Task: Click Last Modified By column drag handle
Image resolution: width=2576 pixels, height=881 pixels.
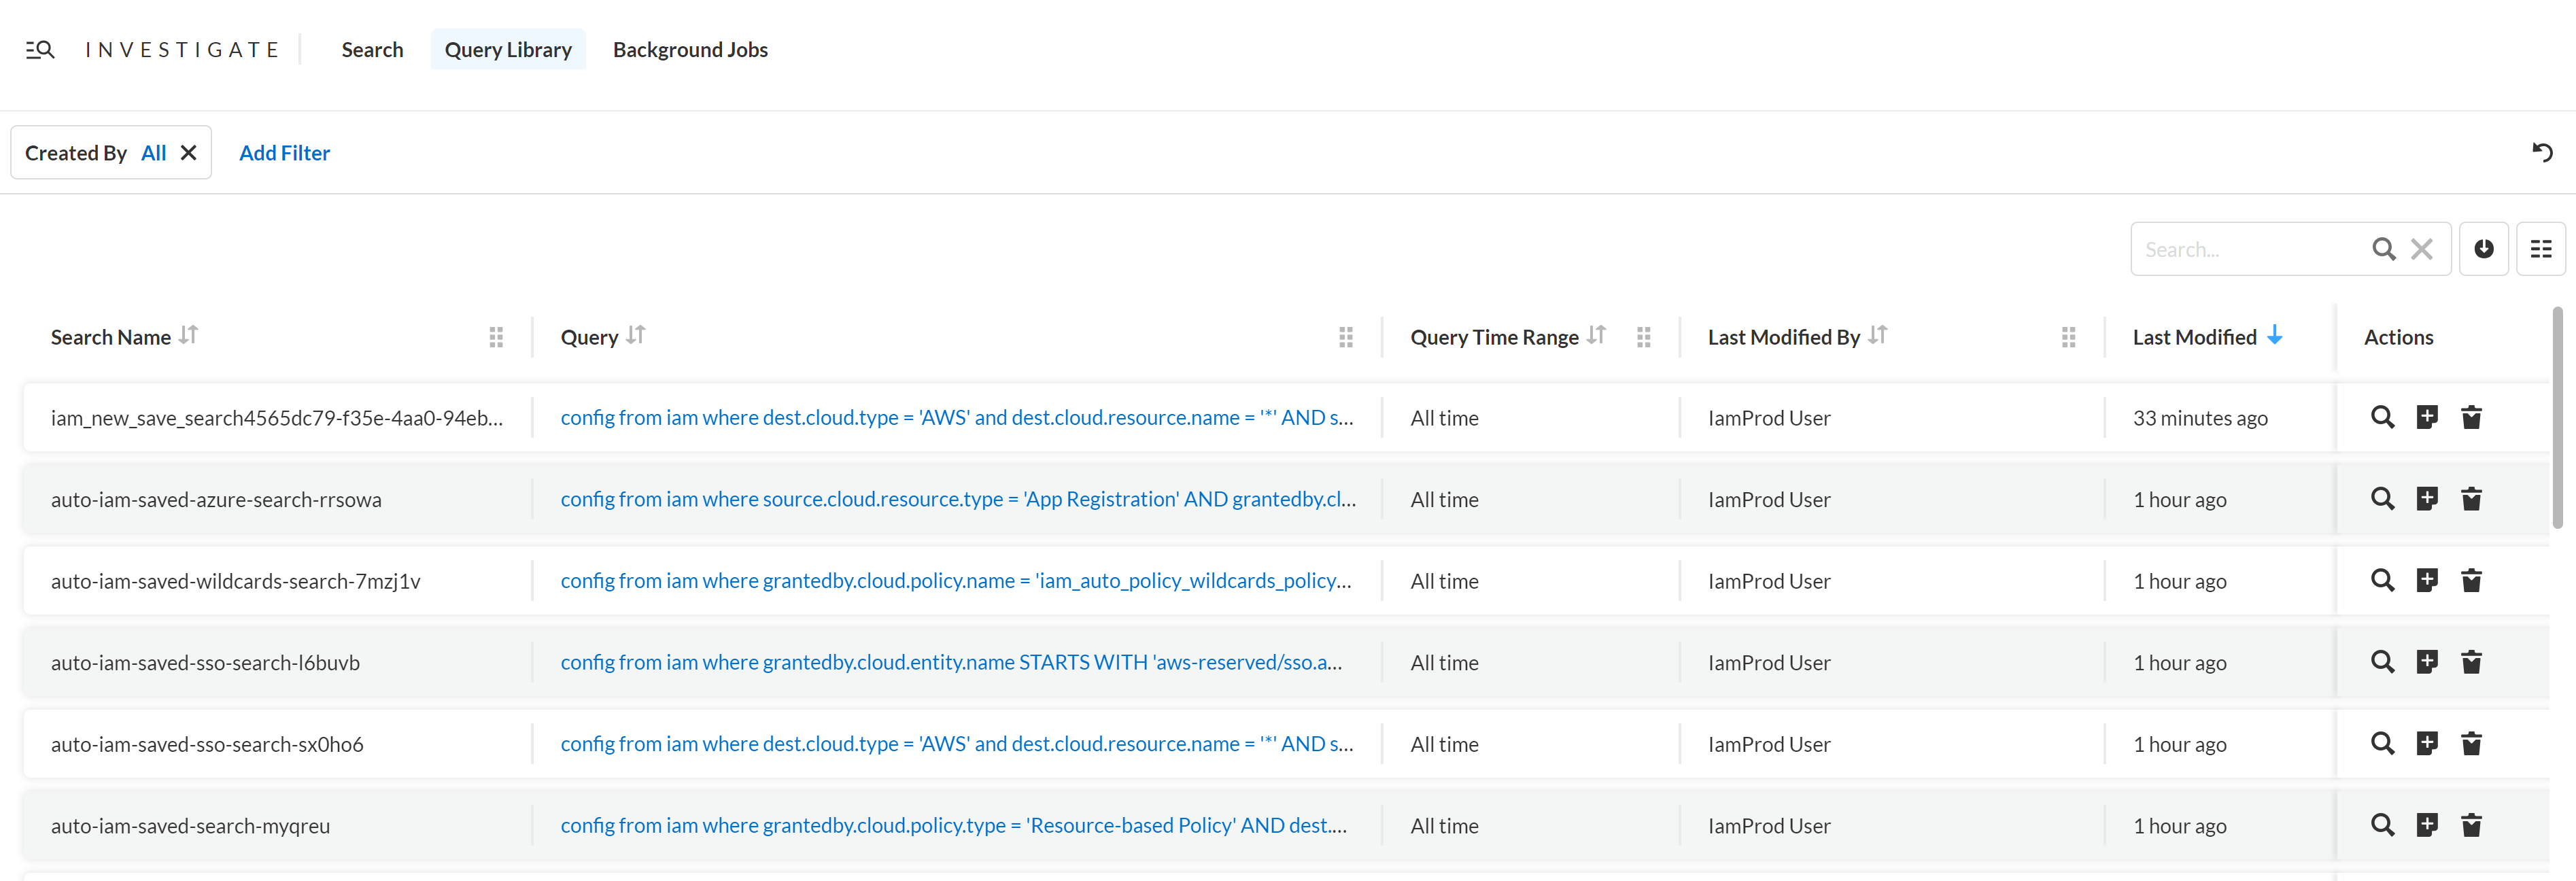Action: pos(2069,337)
